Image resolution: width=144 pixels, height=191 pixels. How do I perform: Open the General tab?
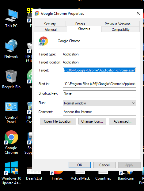tap(51, 30)
